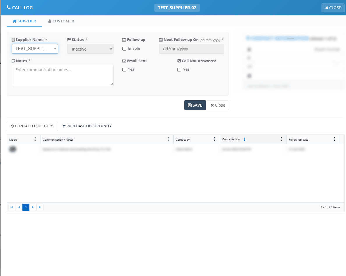Go to first page of history

[12, 207]
